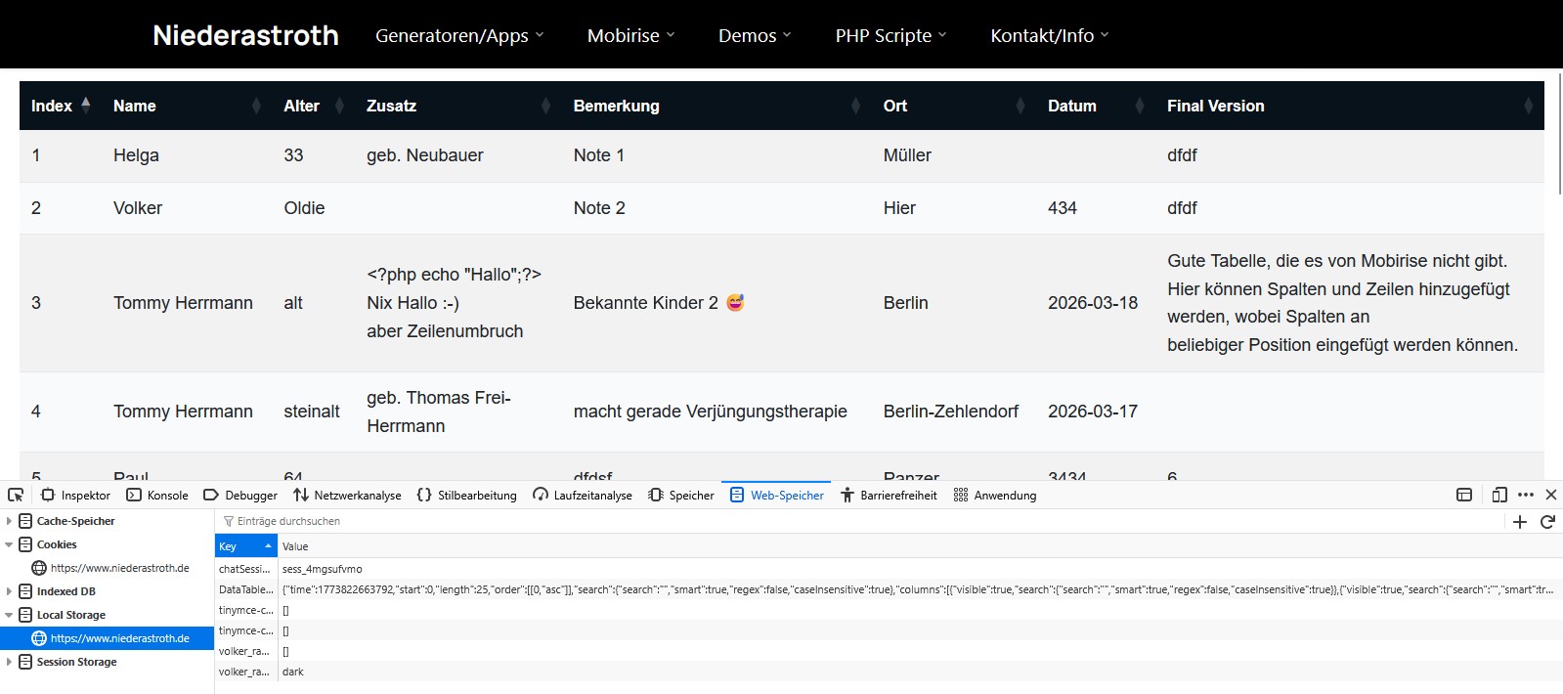Toggle responsive design mode icon
The width and height of the screenshot is (1563, 694).
tap(1499, 496)
